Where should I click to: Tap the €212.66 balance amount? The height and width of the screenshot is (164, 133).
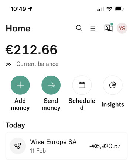point(31,50)
